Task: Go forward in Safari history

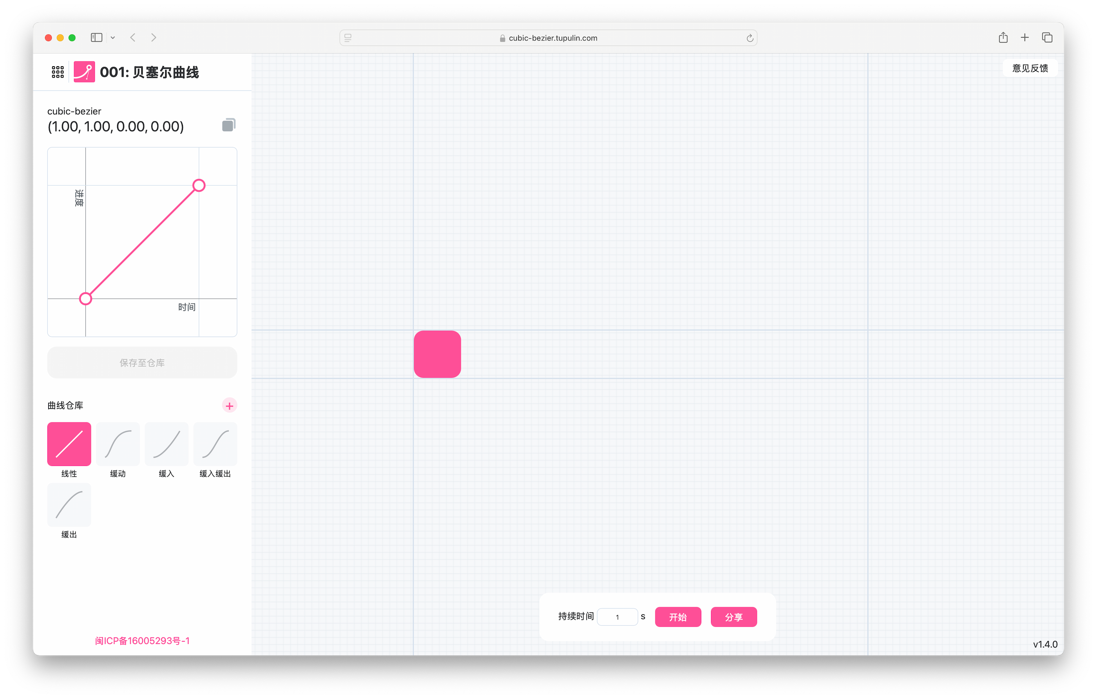Action: tap(154, 37)
